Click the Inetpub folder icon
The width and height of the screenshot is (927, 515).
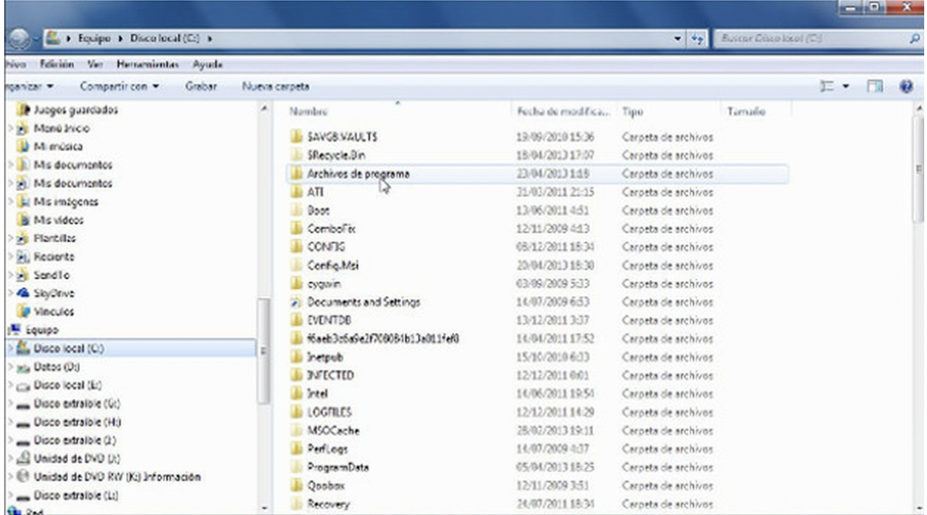[x=295, y=357]
